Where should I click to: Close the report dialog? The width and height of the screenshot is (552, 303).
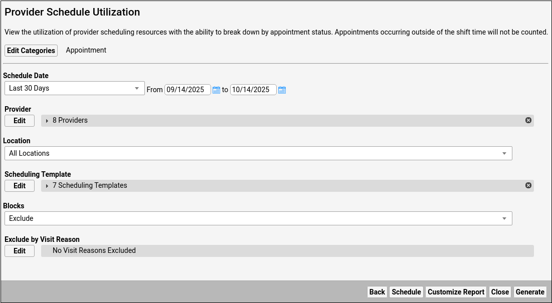point(500,292)
